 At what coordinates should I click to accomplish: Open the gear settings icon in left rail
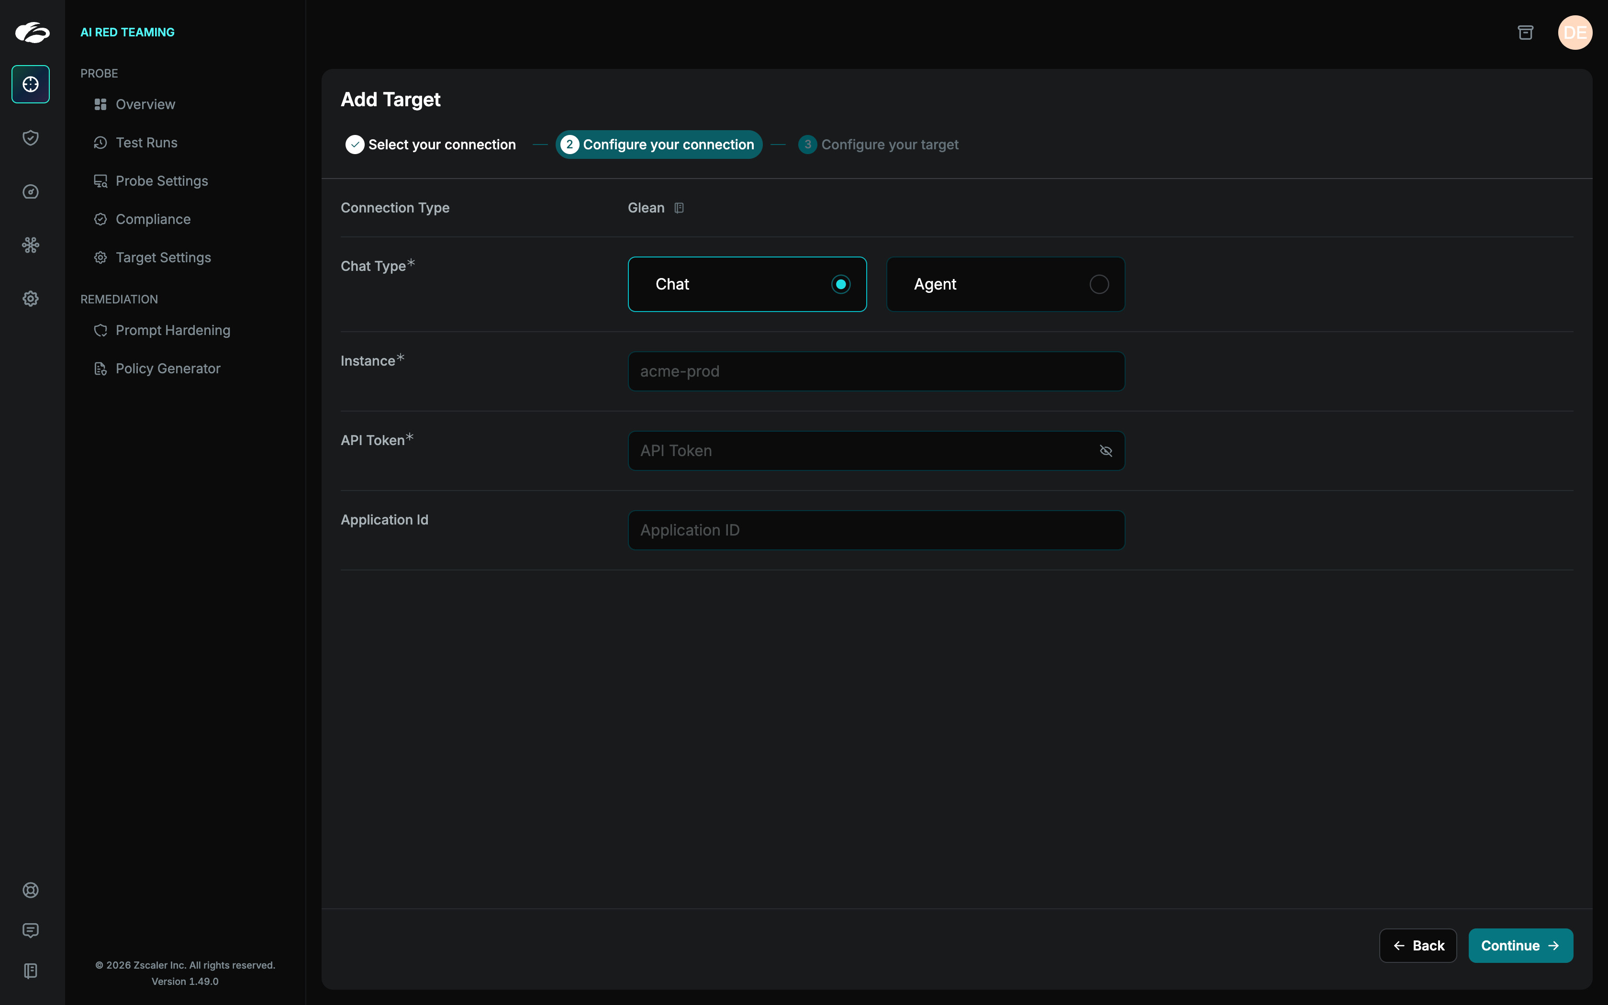tap(31, 299)
